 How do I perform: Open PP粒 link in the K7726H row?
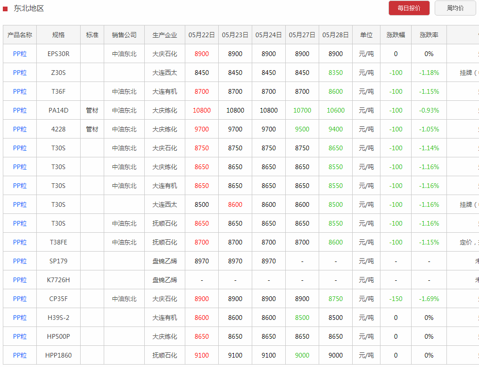20,280
